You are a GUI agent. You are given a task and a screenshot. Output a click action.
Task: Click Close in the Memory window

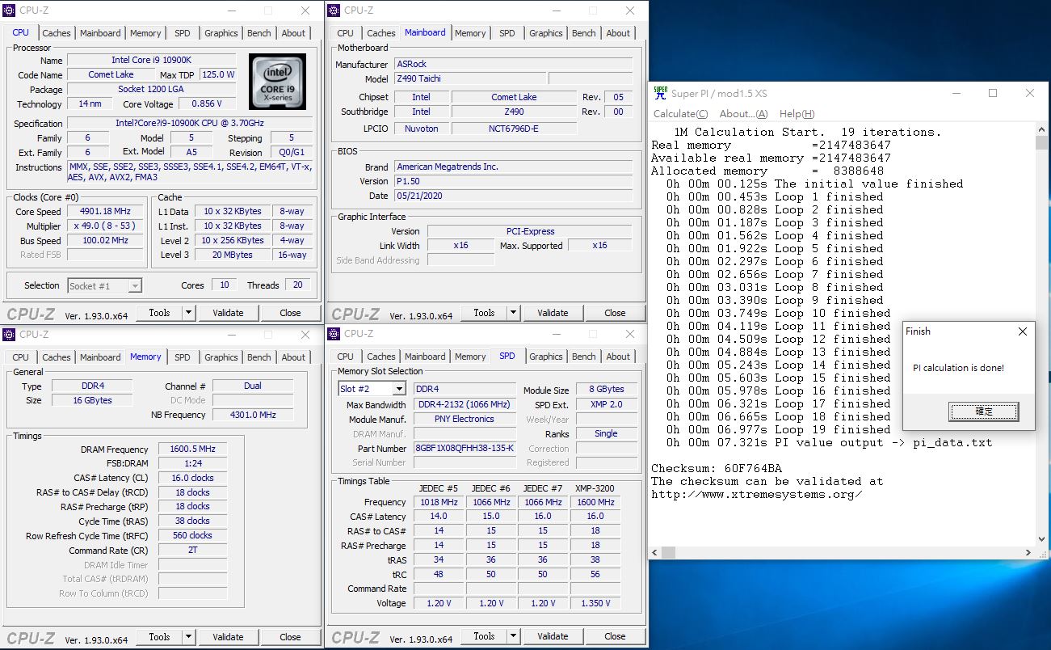[290, 637]
